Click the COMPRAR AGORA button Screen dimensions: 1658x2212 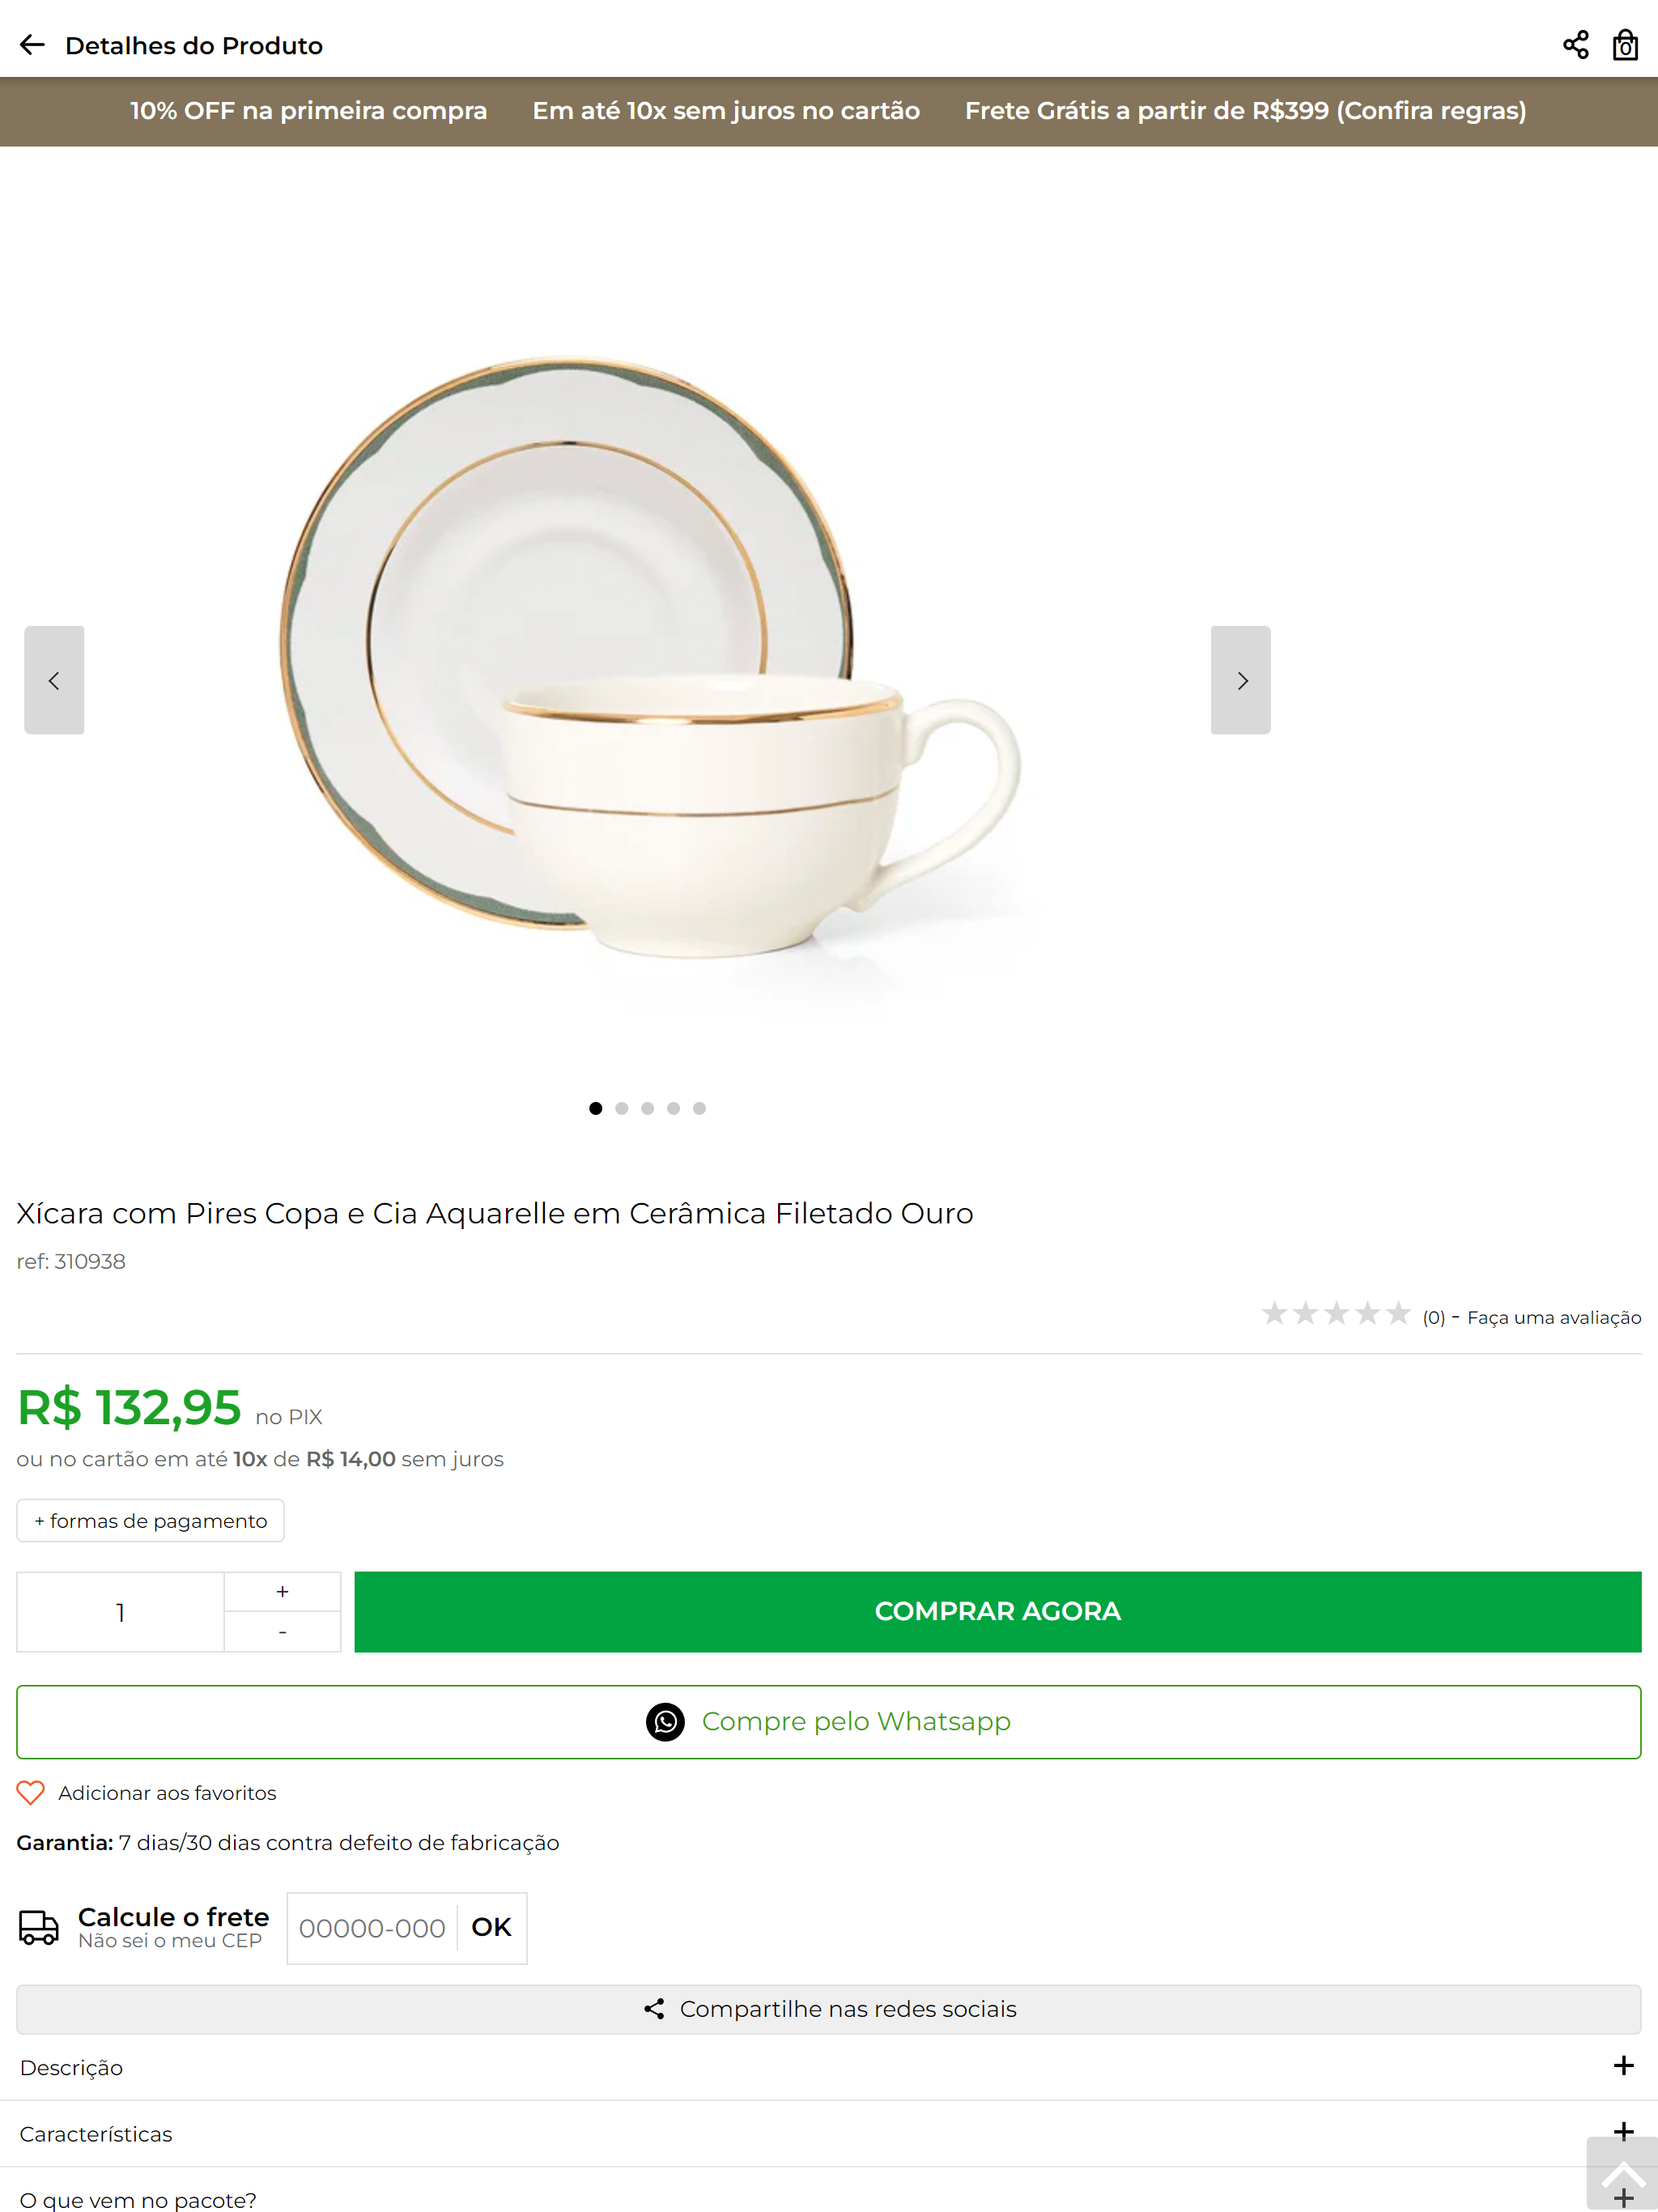tap(998, 1612)
